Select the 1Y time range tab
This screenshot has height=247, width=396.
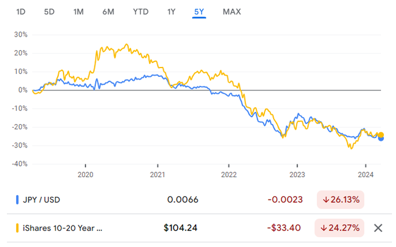[171, 12]
